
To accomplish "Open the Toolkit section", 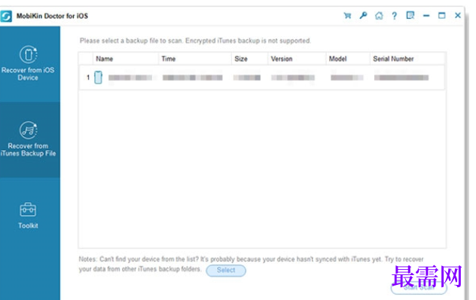I will tap(28, 216).
